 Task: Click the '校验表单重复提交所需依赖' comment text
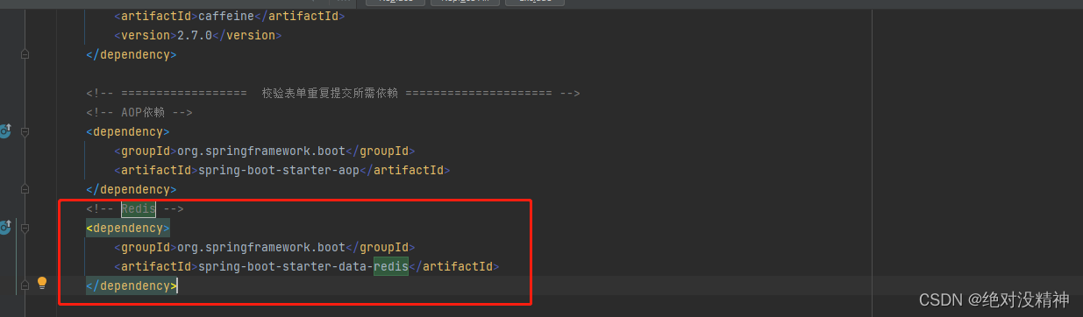point(330,93)
